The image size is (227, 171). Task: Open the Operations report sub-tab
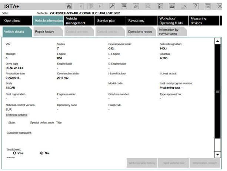tap(141, 31)
